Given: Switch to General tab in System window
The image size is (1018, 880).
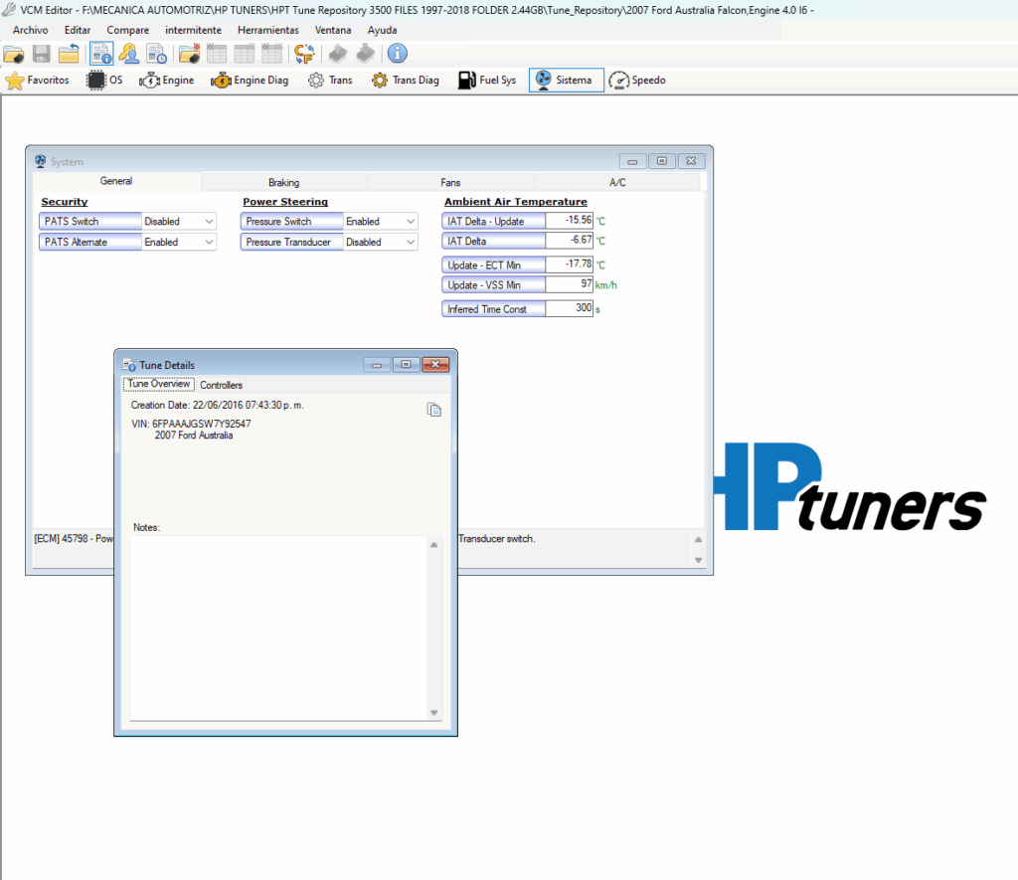Looking at the screenshot, I should tap(116, 181).
